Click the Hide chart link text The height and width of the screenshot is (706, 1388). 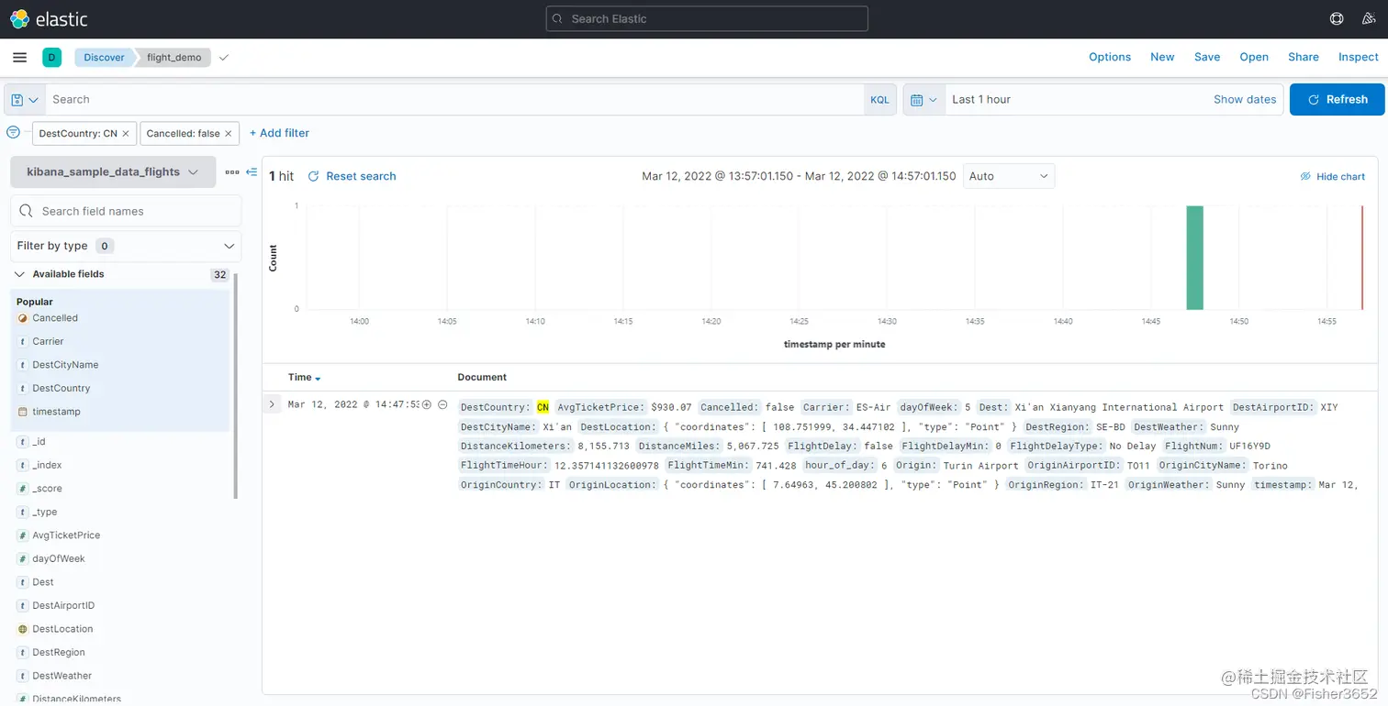[1340, 176]
